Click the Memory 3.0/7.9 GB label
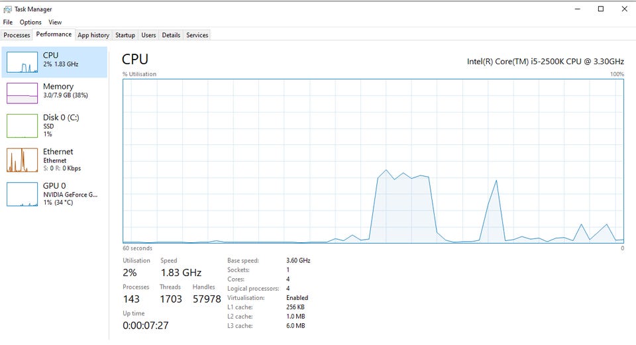The image size is (636, 345). click(66, 95)
